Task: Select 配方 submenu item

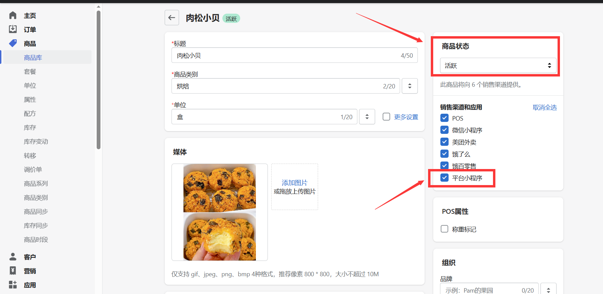Action: coord(30,114)
